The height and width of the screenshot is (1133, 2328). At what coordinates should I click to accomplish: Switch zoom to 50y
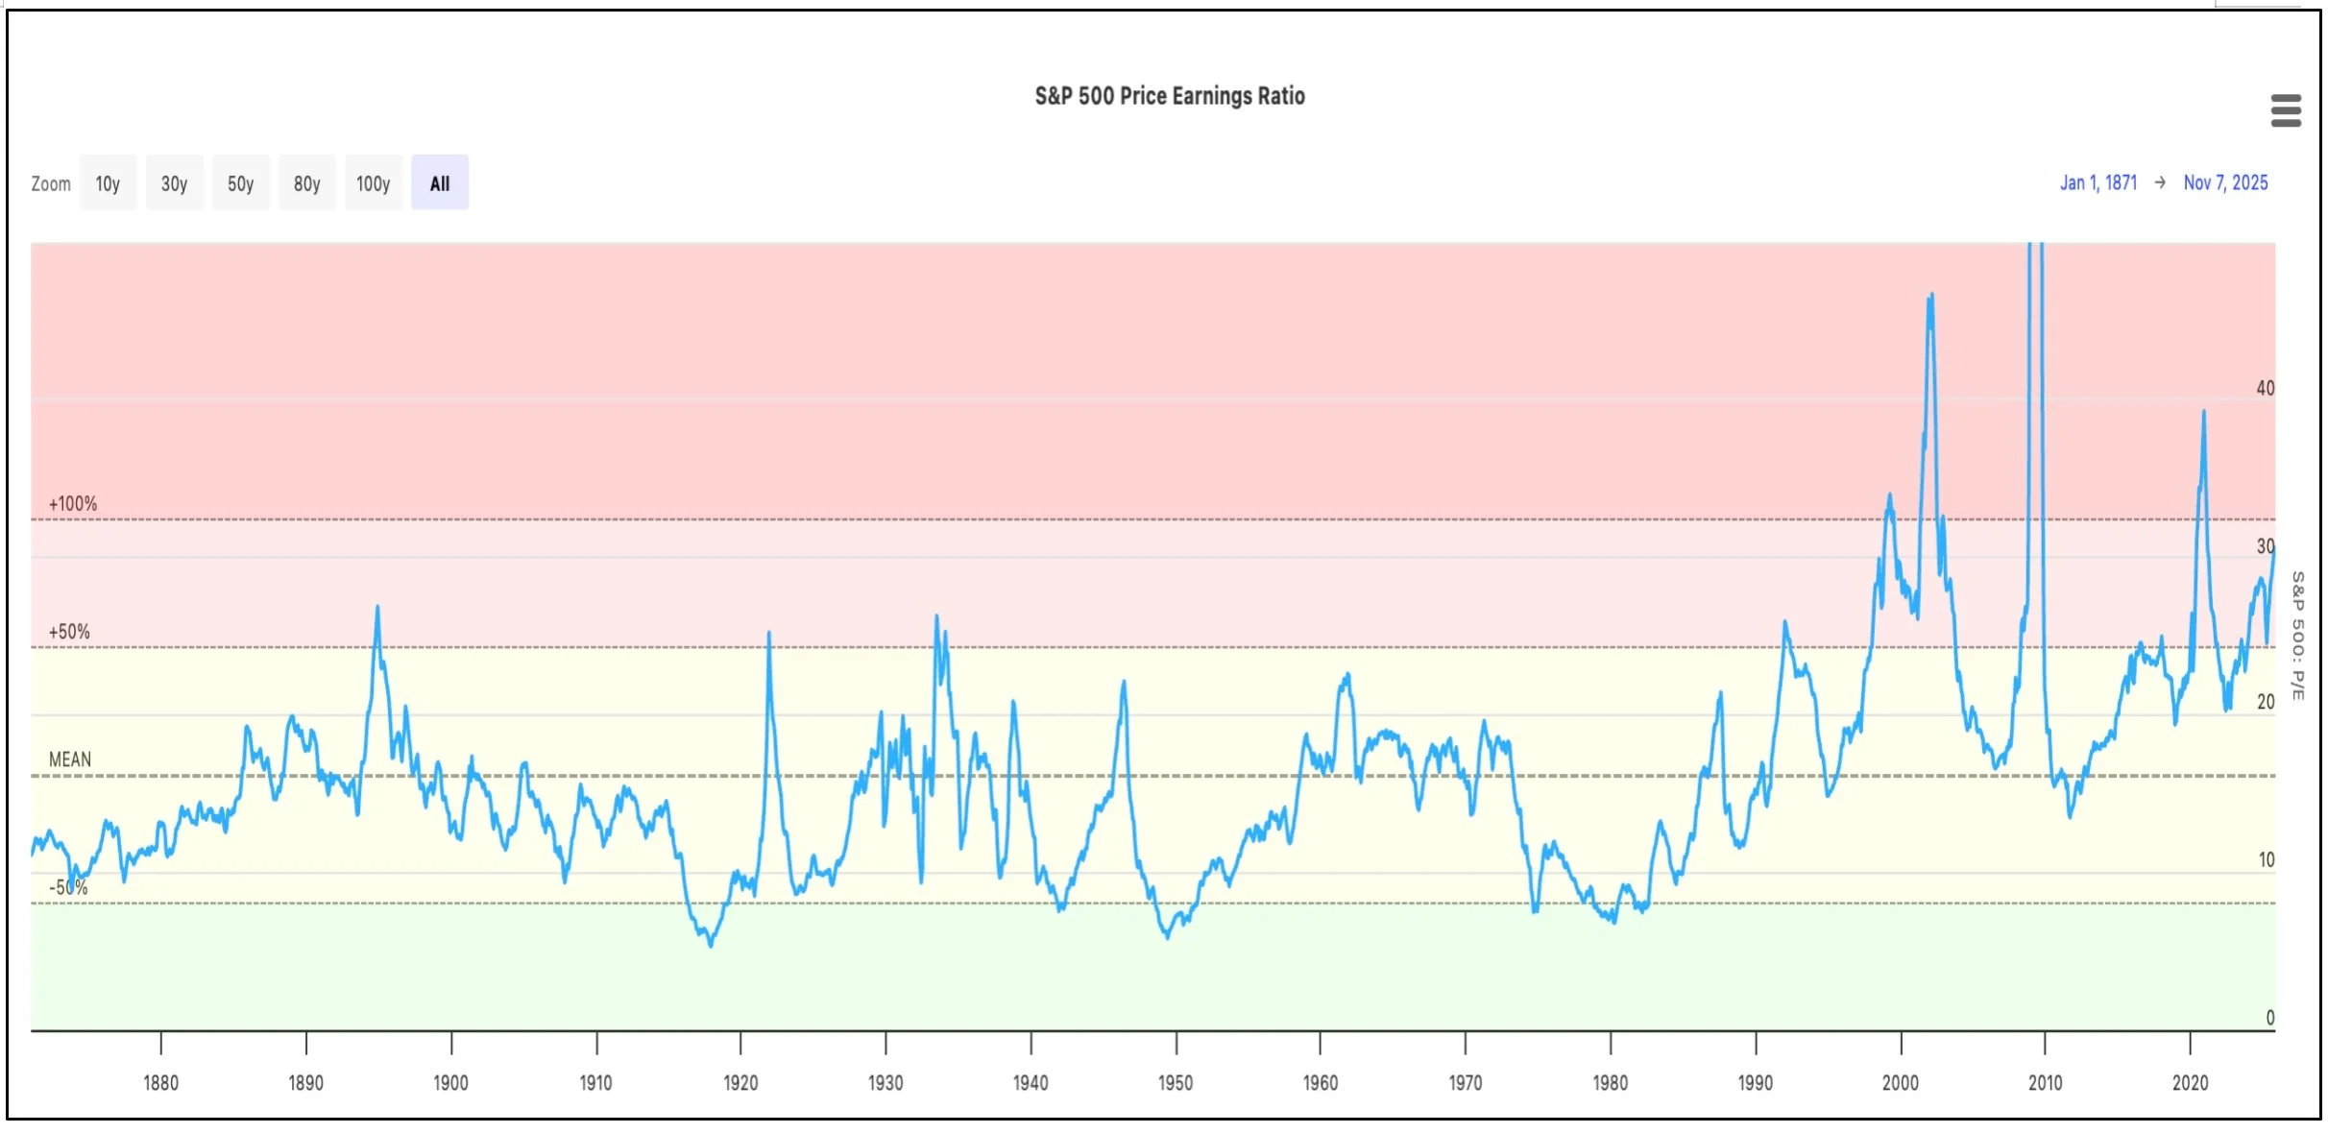coord(240,183)
